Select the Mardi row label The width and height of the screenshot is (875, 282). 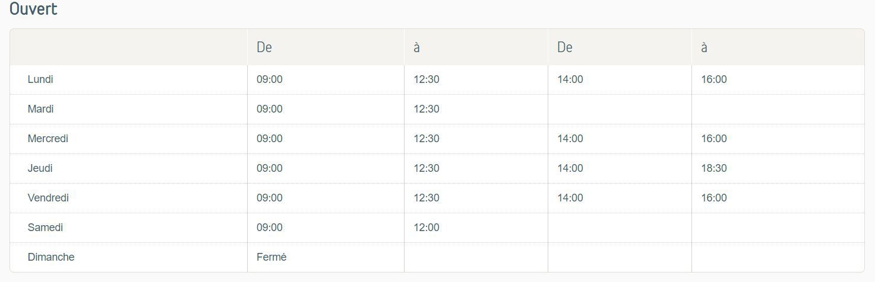click(x=40, y=109)
